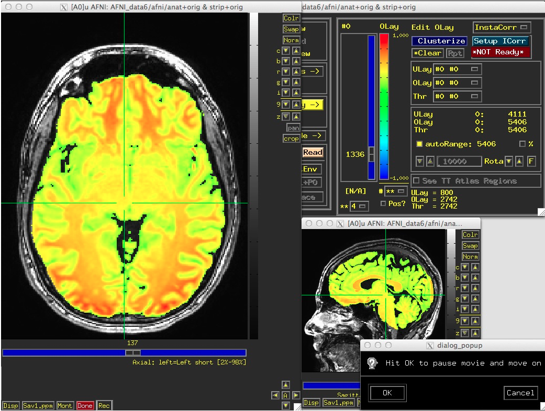Click the red Done button in axial viewer
The image size is (545, 411).
85,405
